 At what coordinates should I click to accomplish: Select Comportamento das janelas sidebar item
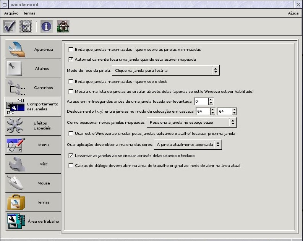pyautogui.click(x=32, y=107)
